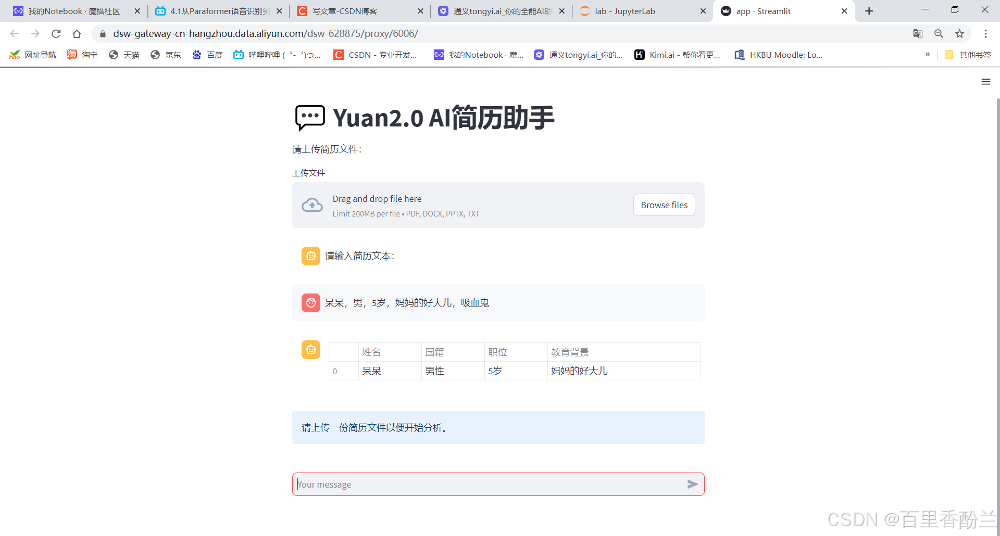This screenshot has height=536, width=1000.
Task: Reload the page
Action: coord(56,34)
